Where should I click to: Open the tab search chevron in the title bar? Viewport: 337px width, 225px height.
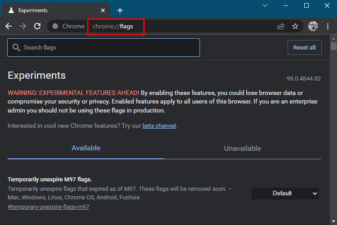[x=265, y=5]
